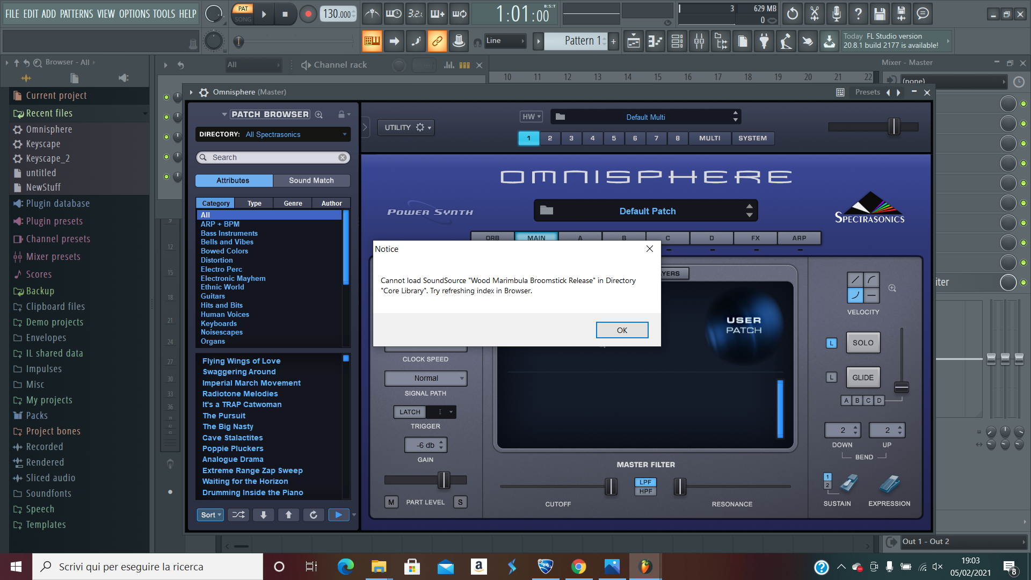Toggle the part mute M button
The height and width of the screenshot is (580, 1031).
[x=391, y=502]
